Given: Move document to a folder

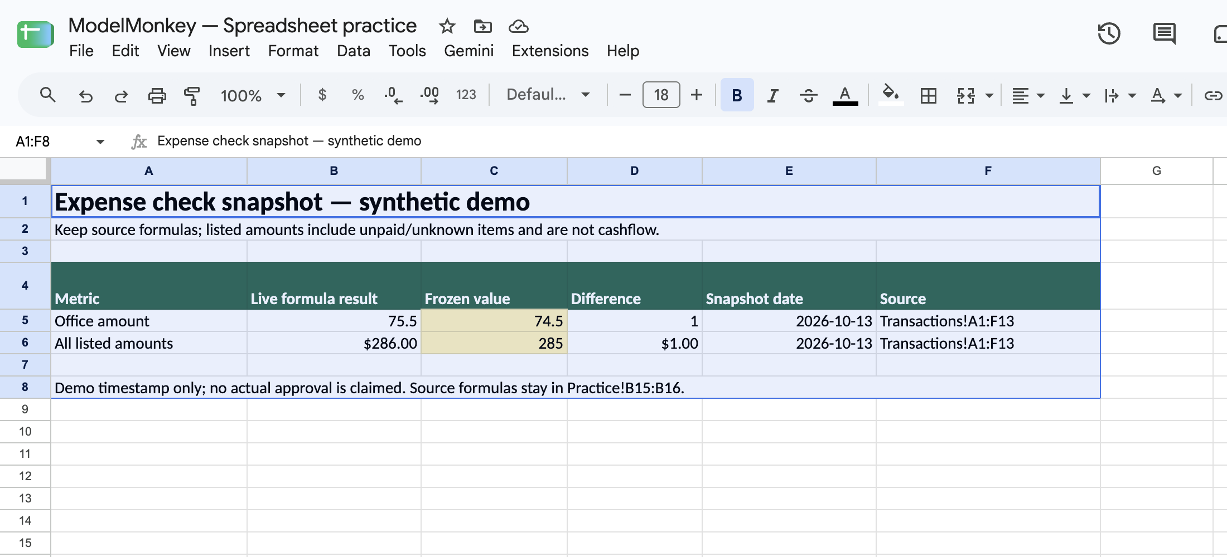Looking at the screenshot, I should point(482,26).
